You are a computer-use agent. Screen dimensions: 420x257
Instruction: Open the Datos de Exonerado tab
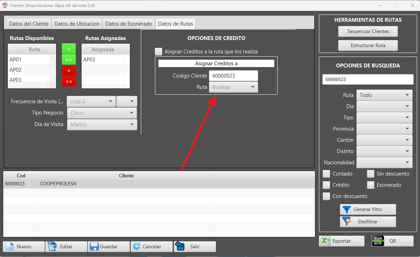click(129, 24)
